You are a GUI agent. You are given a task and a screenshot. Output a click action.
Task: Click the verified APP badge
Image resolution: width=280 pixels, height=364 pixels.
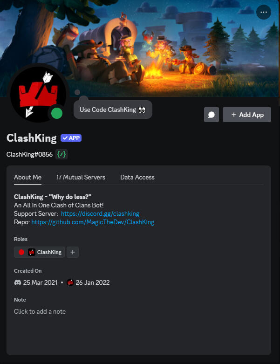click(x=71, y=138)
